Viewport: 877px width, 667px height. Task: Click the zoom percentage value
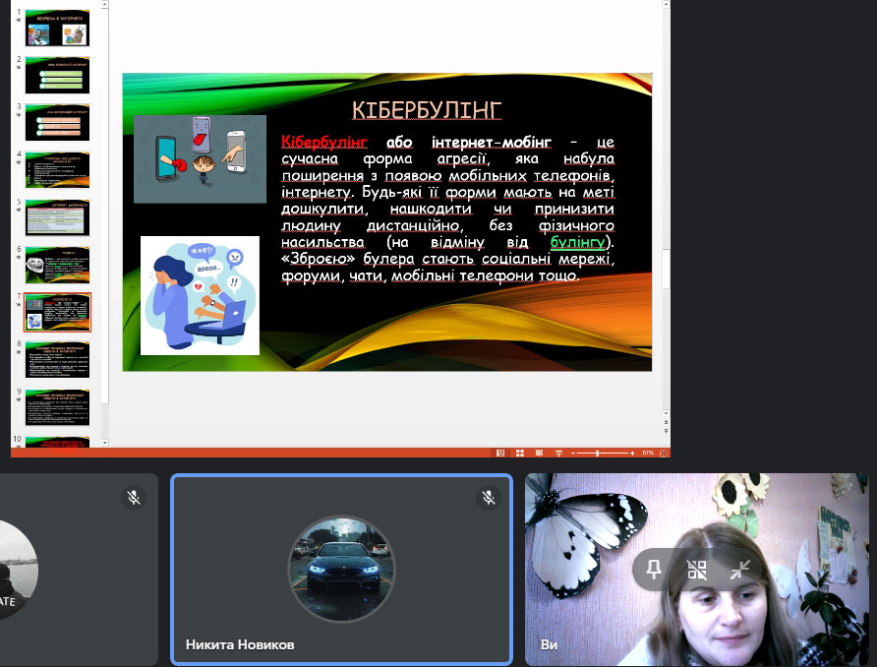tap(648, 453)
